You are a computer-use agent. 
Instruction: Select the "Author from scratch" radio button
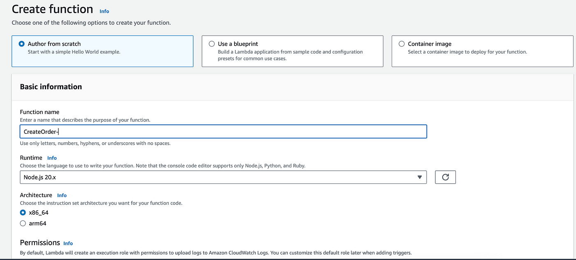(23, 44)
